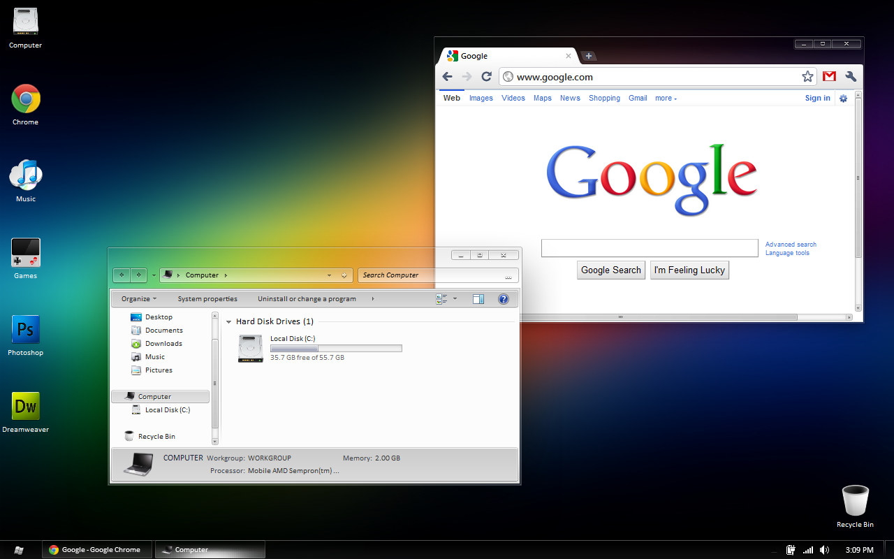
Task: Close the Google tab
Action: pos(569,56)
